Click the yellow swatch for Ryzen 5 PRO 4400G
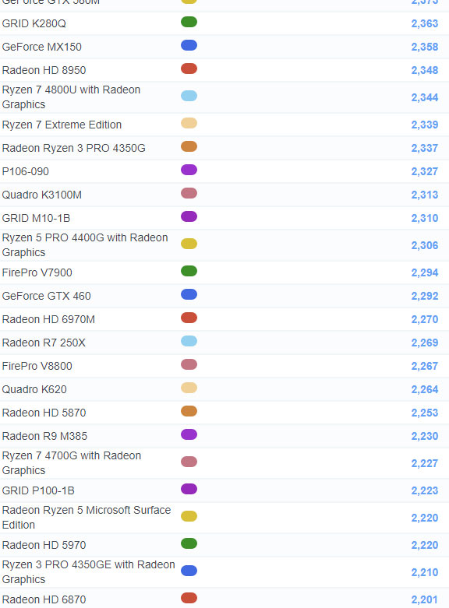This screenshot has height=608, width=449. pyautogui.click(x=189, y=244)
